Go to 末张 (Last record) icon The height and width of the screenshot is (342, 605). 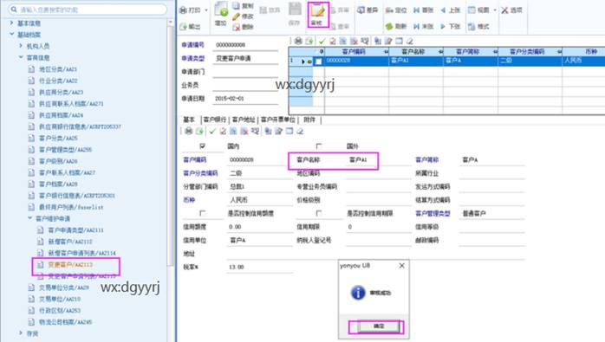416,26
